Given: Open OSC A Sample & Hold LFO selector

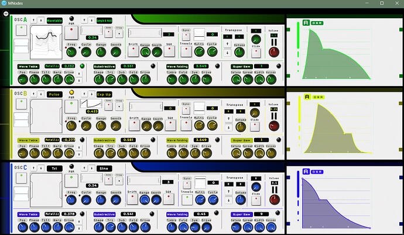Looking at the screenshot, I should click(x=104, y=20).
